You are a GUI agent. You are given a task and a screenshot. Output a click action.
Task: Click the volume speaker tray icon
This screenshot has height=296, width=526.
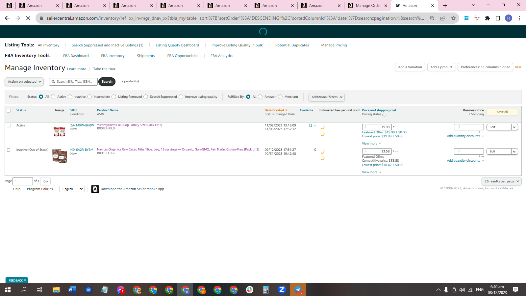(462, 290)
